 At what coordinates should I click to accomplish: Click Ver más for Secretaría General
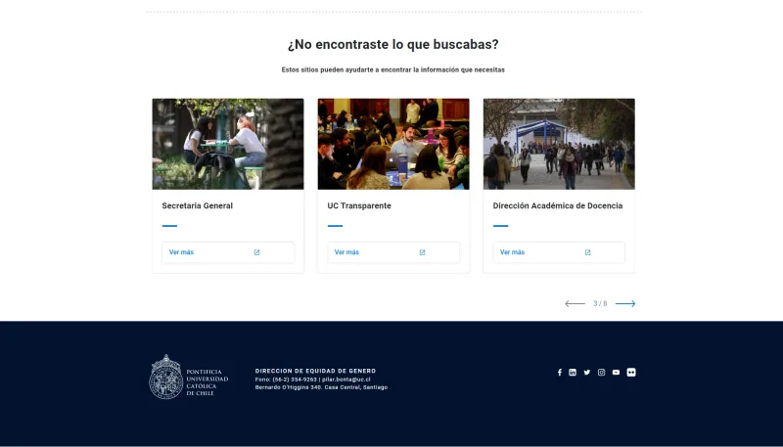coord(228,252)
